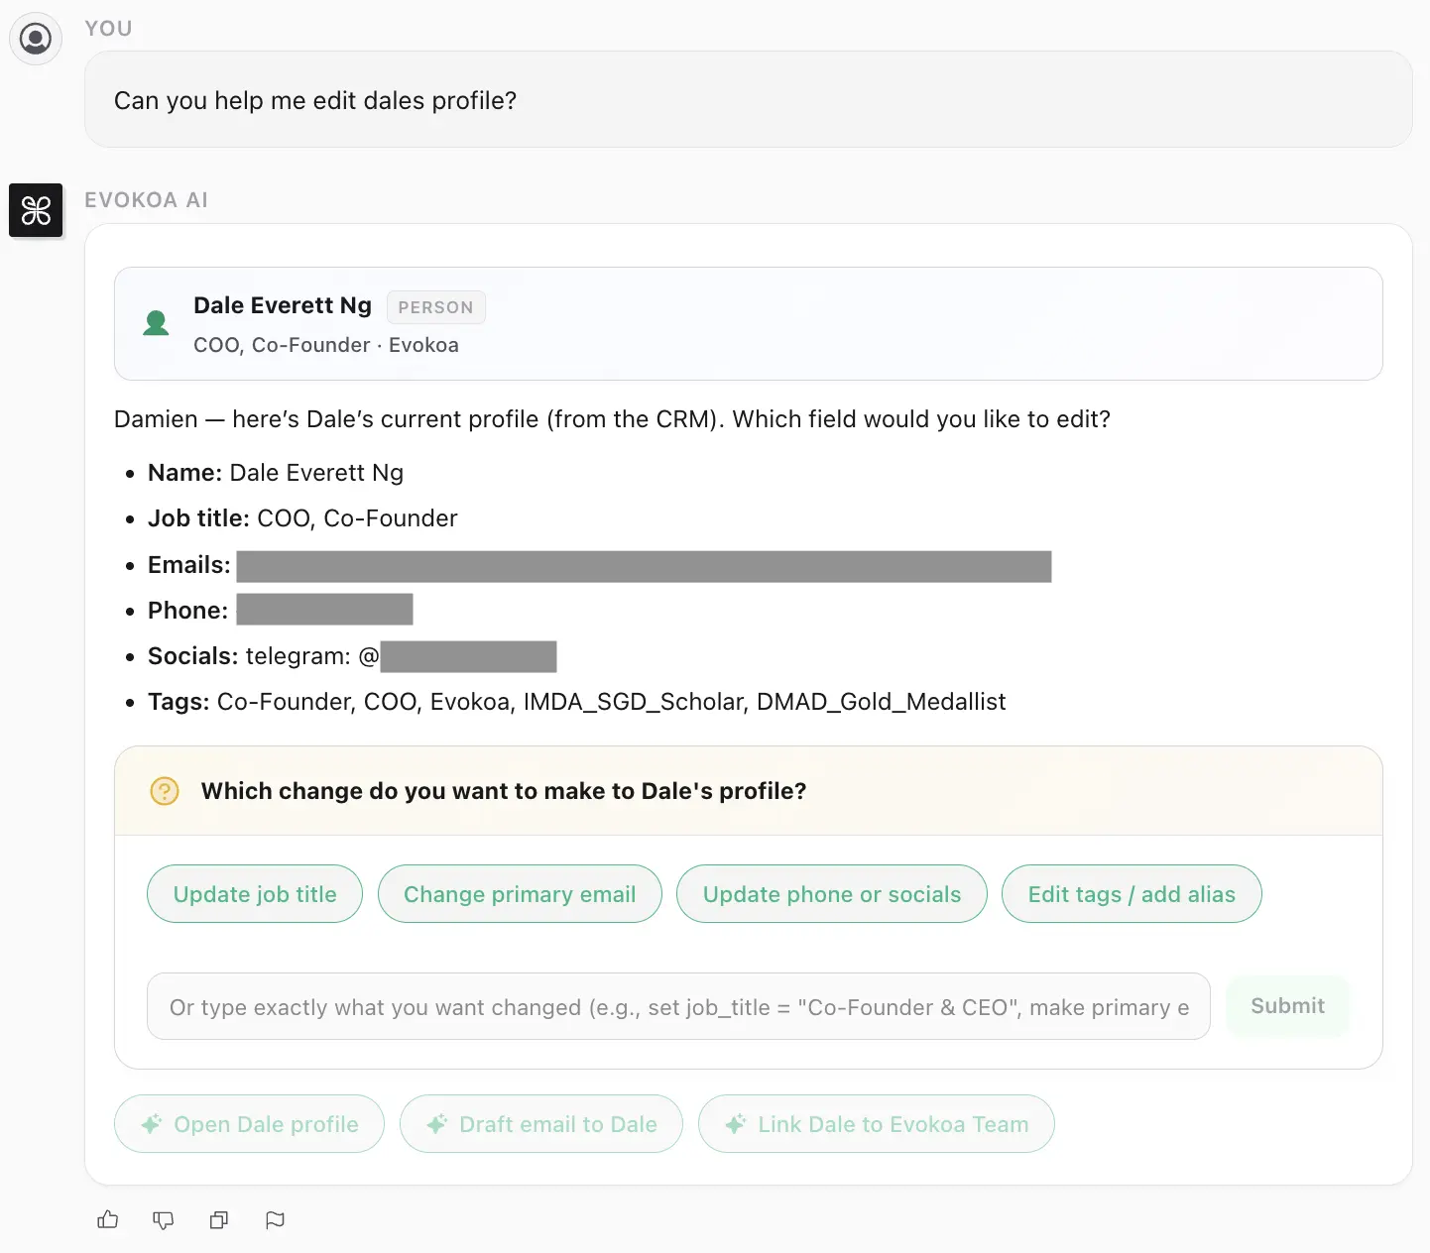This screenshot has width=1430, height=1253.
Task: Click the Evokoa AI avatar icon
Action: (36, 210)
